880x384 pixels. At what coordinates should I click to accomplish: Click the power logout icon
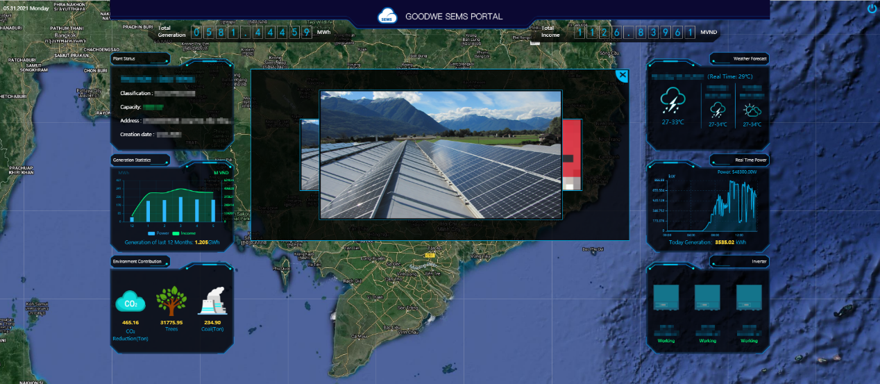coord(872,8)
